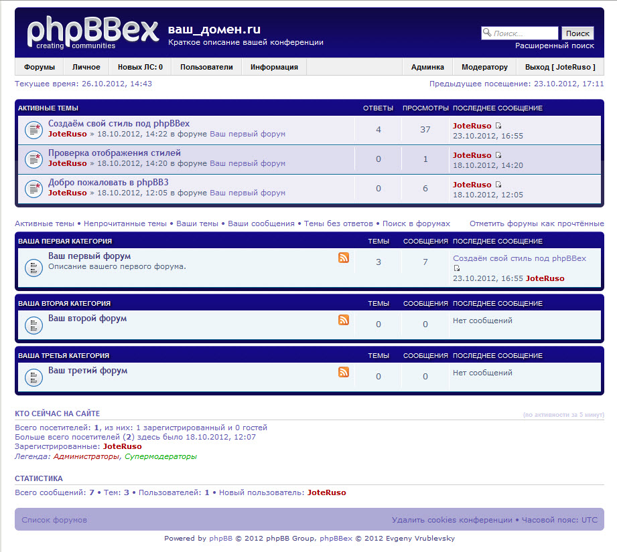Open the Пользователи menu item
Viewport: 617px width, 552px height.
(x=206, y=67)
